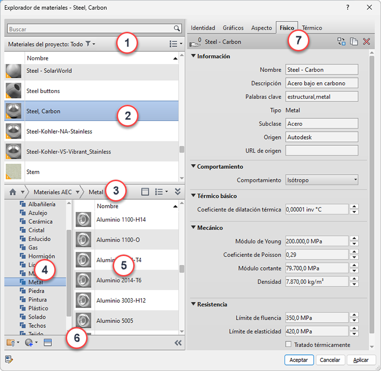Image resolution: width=381 pixels, height=371 pixels.
Task: Collapse the Mecánico section
Action: point(193,228)
